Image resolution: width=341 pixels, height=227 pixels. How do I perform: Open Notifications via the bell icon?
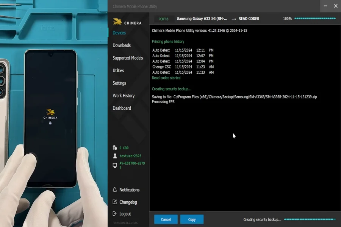115,190
